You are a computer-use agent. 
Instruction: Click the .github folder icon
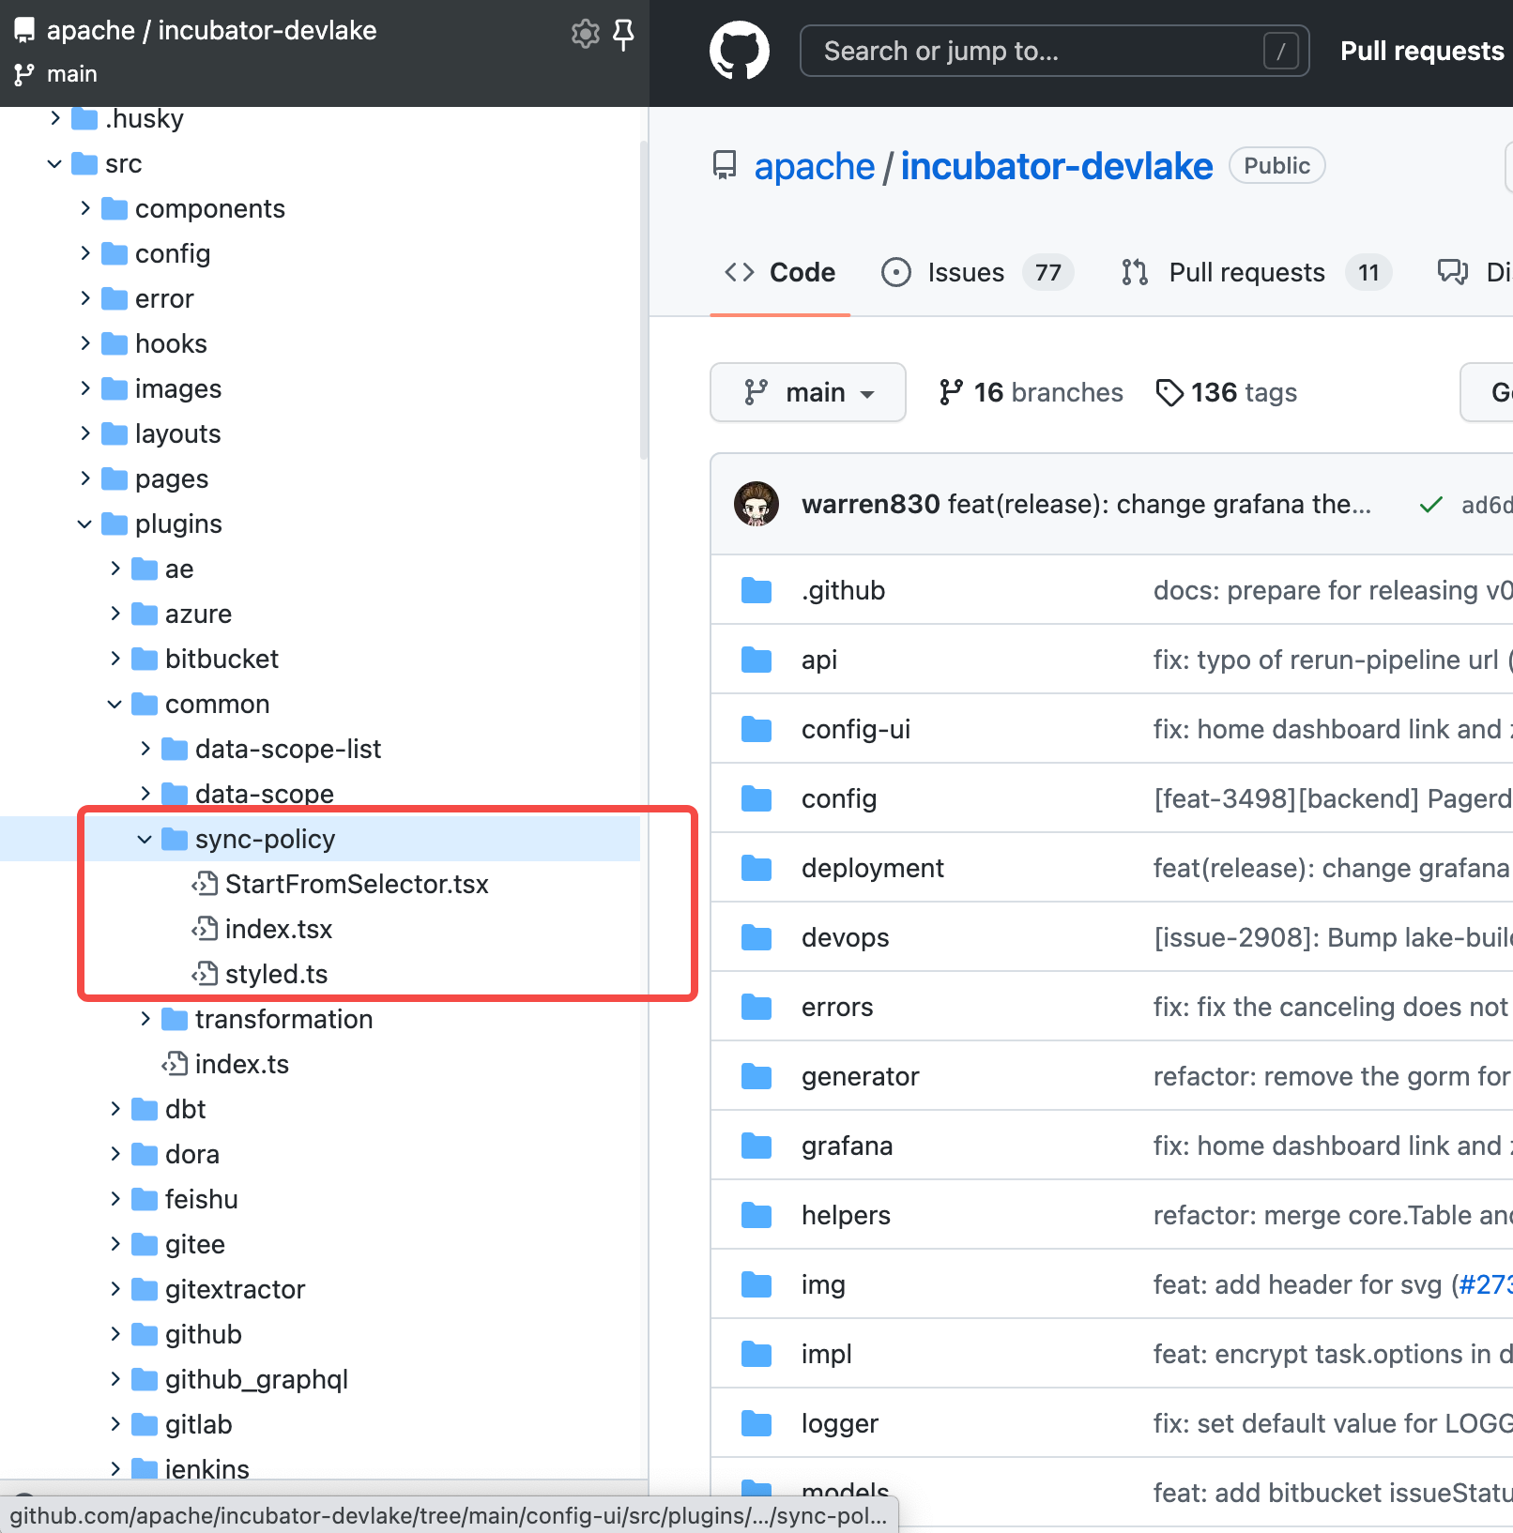click(x=756, y=590)
